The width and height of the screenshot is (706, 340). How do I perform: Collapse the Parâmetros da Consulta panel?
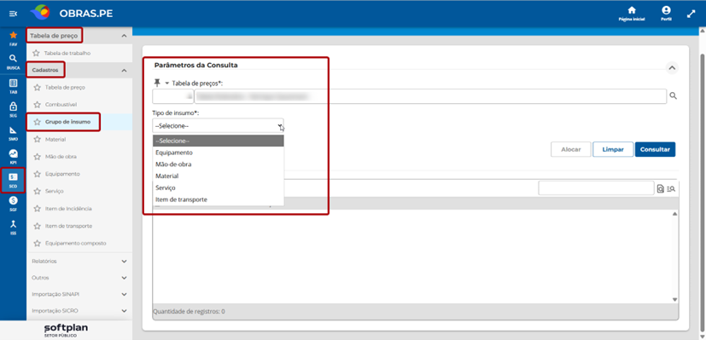click(x=672, y=68)
